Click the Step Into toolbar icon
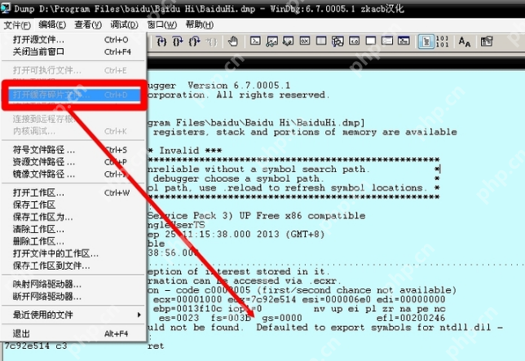 click(161, 42)
